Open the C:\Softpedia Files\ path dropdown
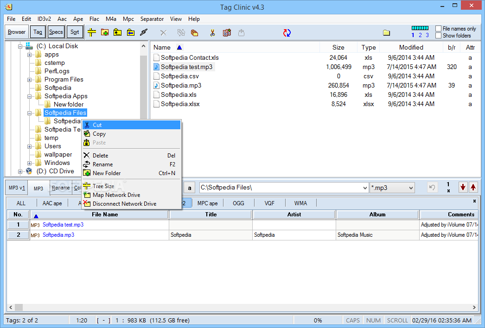Viewport: 485px width, 328px height. (x=365, y=188)
